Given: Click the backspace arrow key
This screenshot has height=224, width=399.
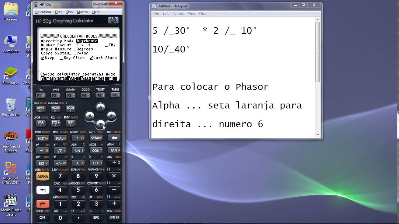Looking at the screenshot, I should [114, 138].
